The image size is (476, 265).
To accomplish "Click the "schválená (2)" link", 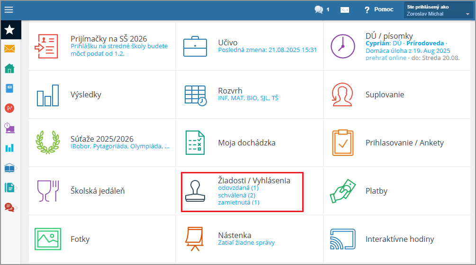I will pos(236,195).
